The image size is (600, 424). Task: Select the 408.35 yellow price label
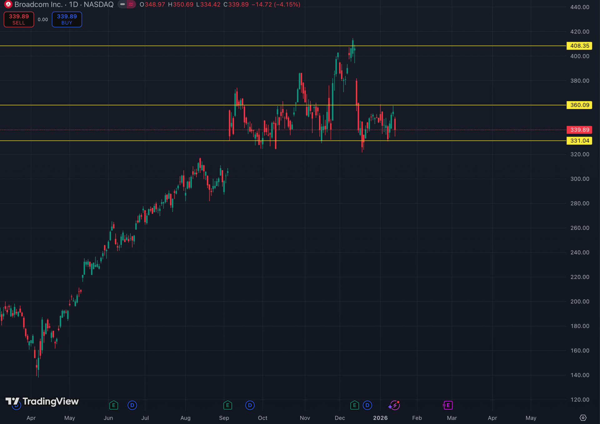coord(579,46)
